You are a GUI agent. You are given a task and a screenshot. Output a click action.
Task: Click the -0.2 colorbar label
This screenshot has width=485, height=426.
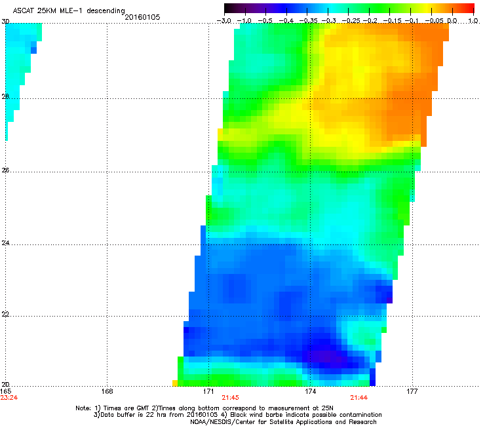[370, 21]
